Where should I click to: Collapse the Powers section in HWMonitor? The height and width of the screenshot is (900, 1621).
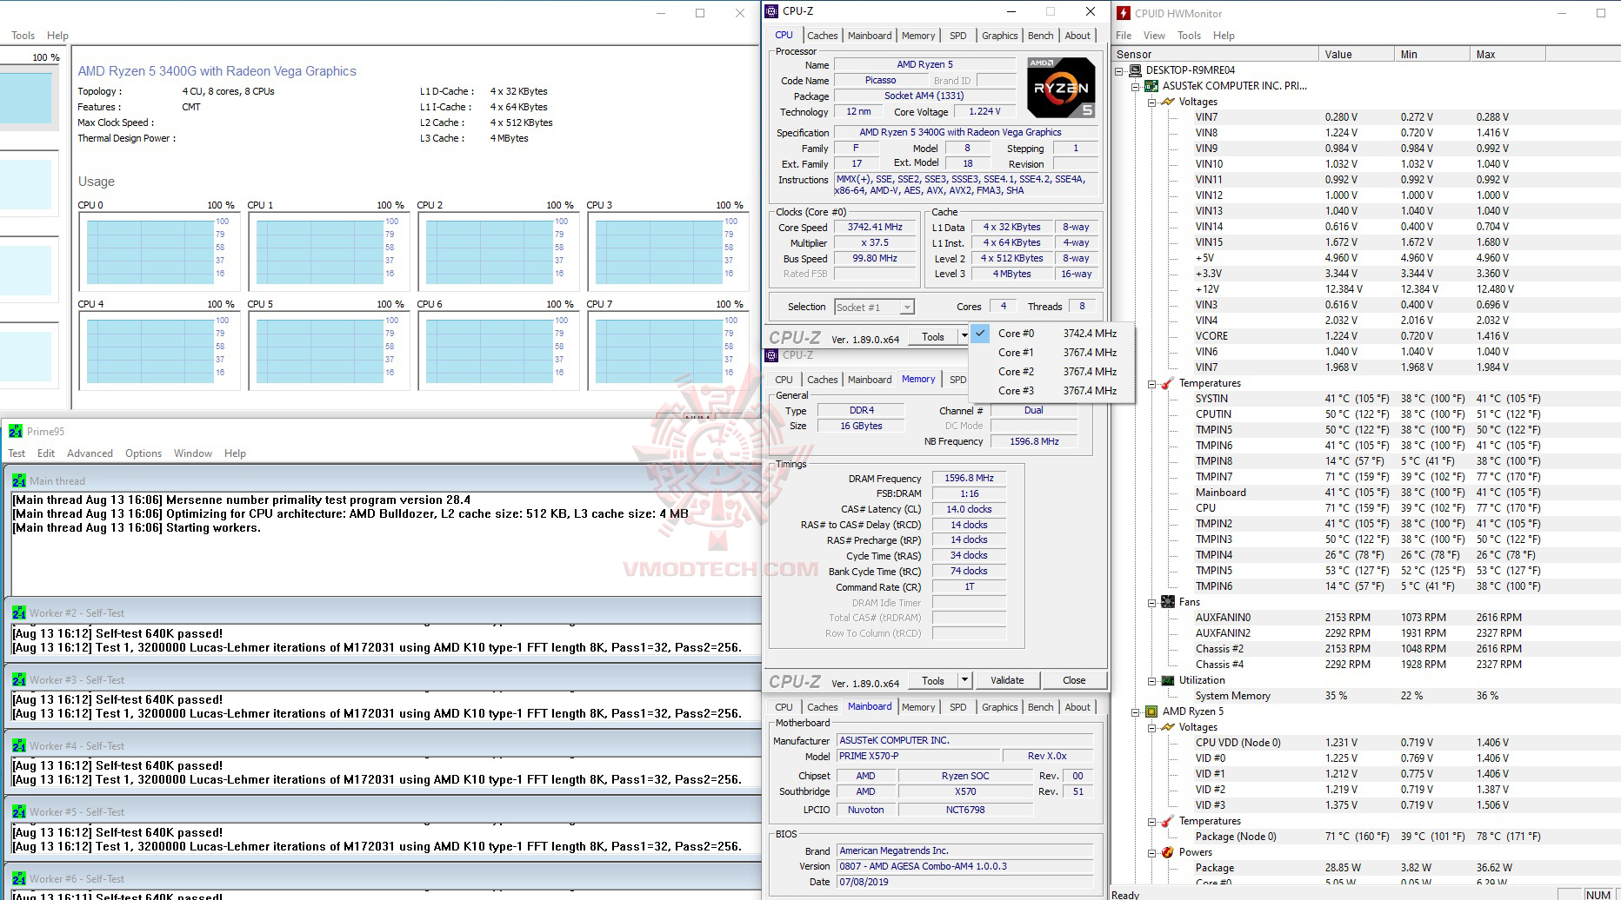point(1151,852)
